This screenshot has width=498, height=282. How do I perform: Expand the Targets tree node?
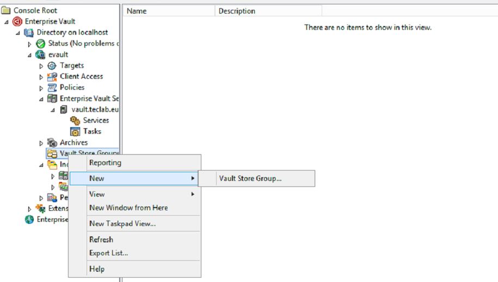pos(41,66)
